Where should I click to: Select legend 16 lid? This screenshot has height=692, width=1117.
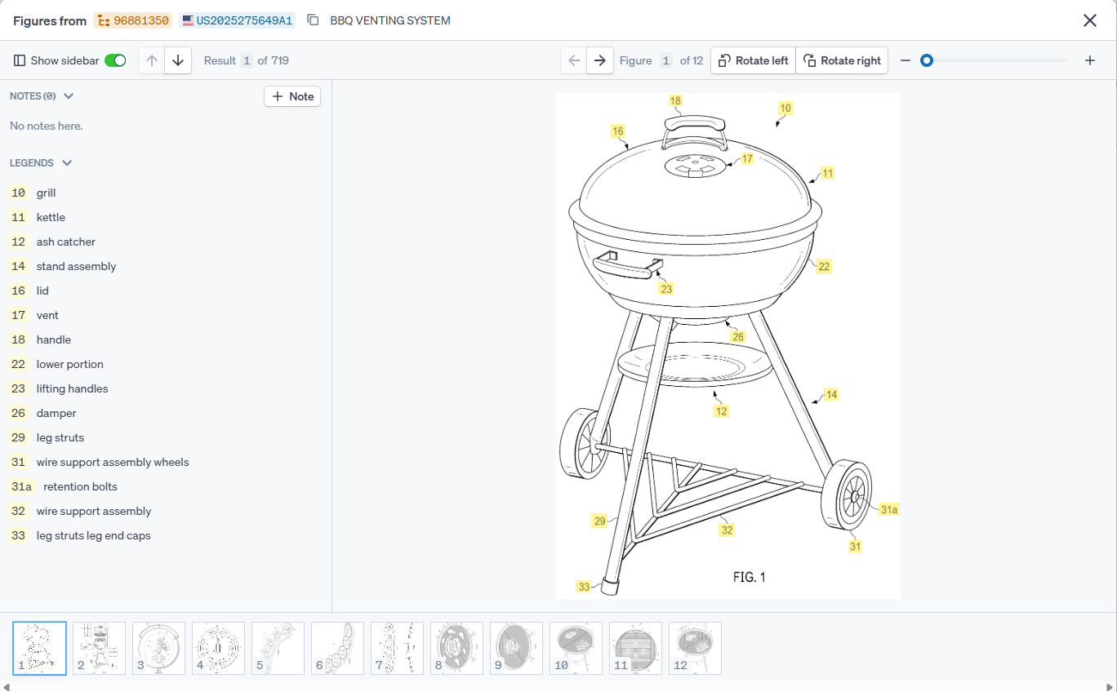click(29, 291)
